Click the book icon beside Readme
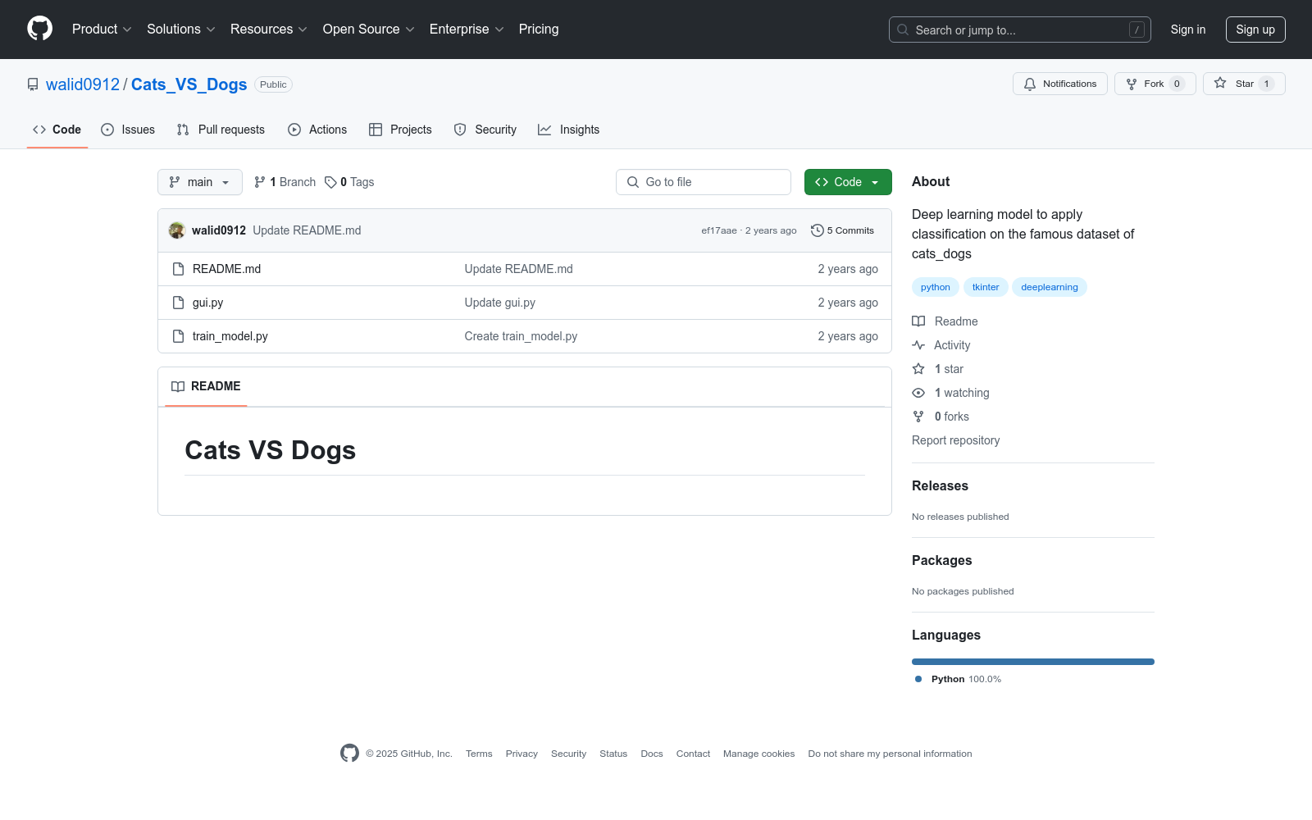The width and height of the screenshot is (1312, 820). (918, 321)
